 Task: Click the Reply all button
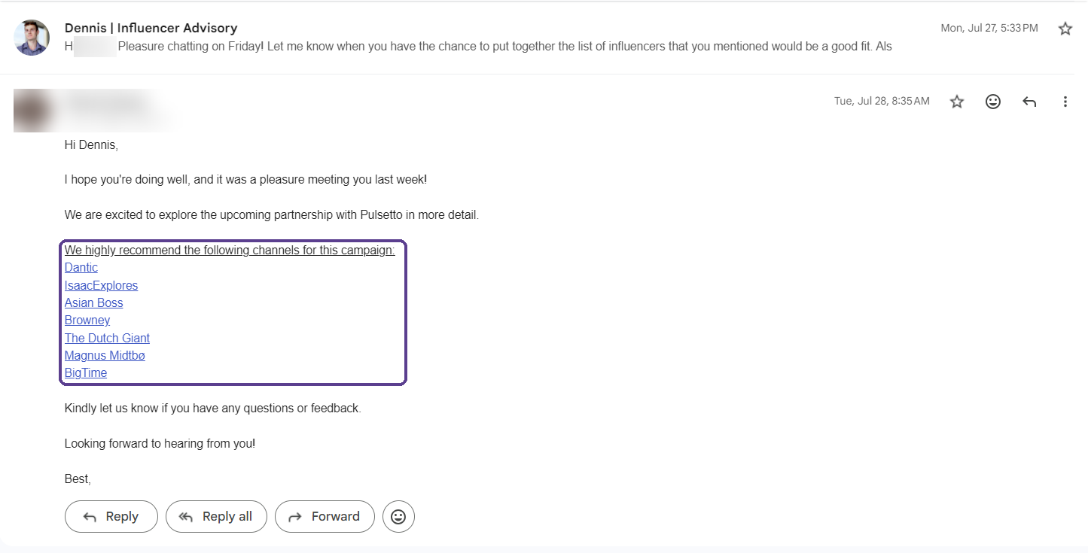[216, 517]
